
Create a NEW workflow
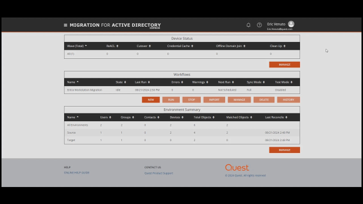[x=151, y=100]
